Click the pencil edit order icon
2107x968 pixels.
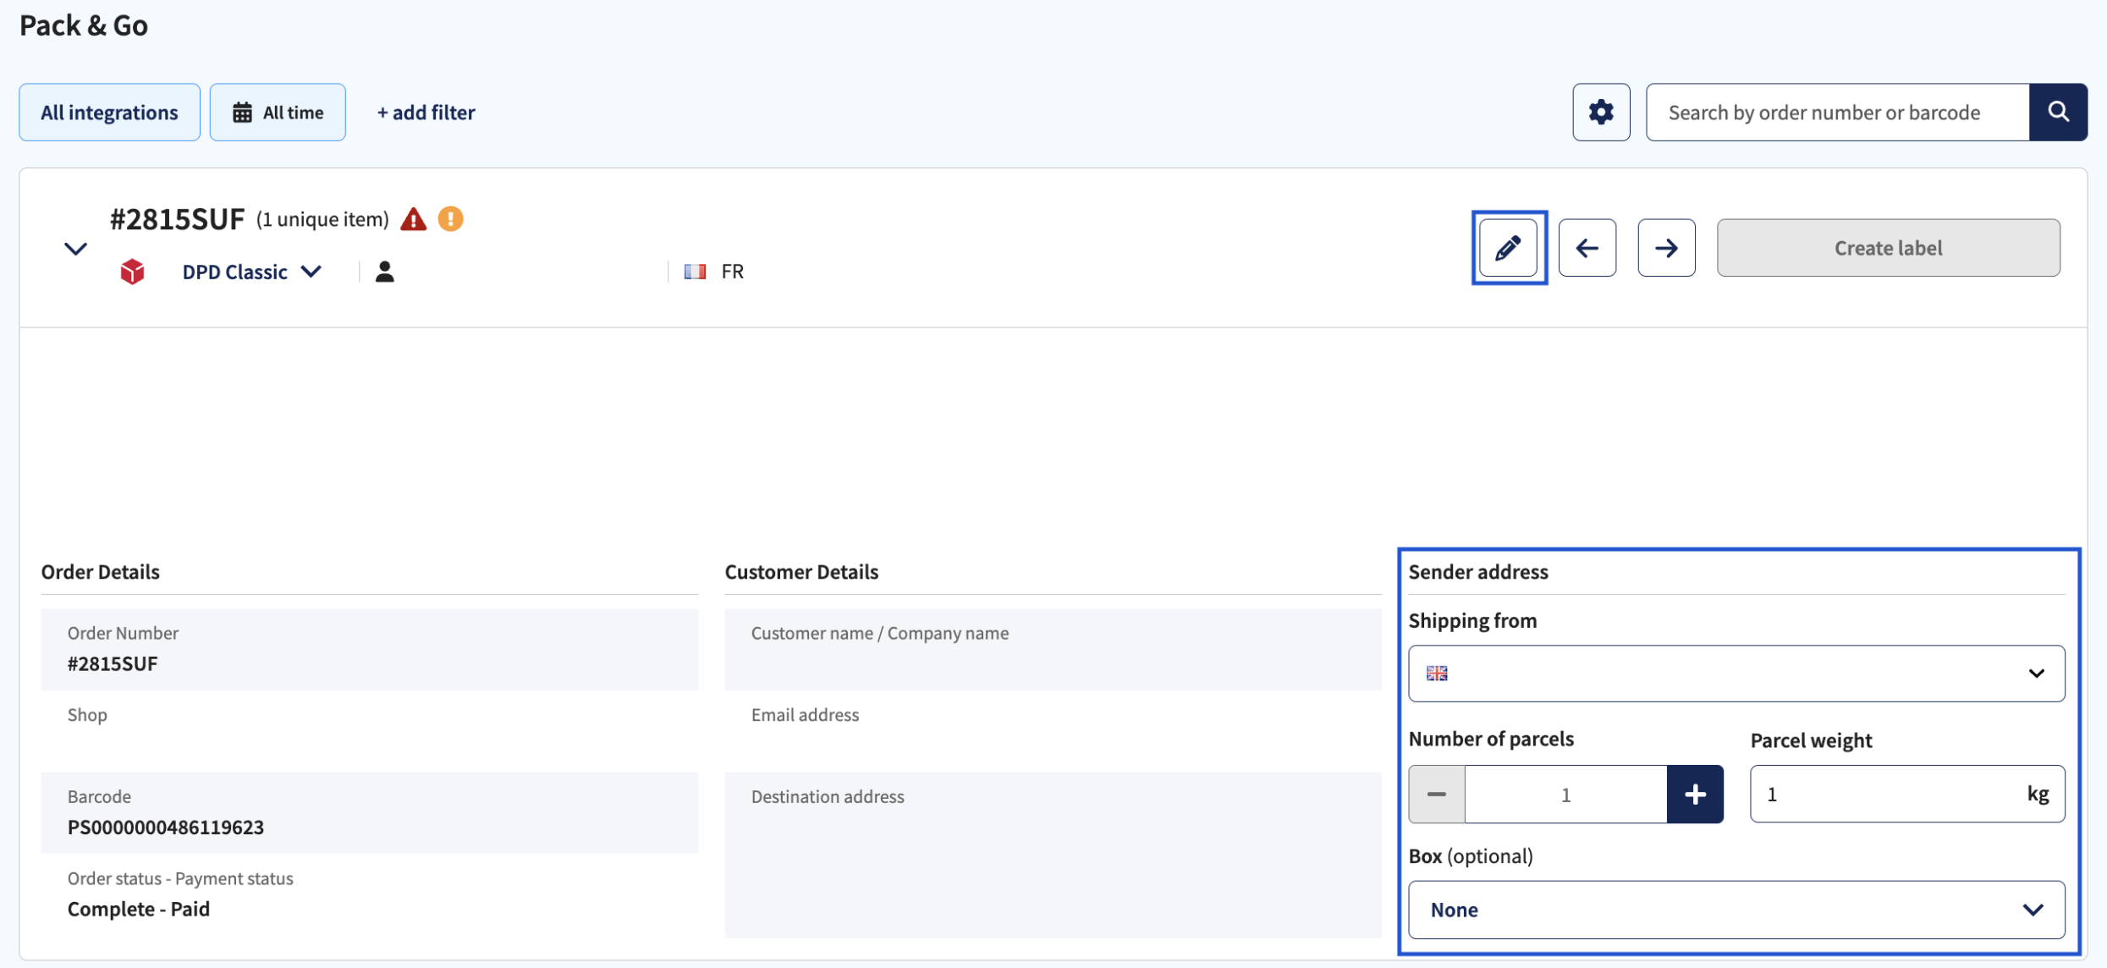pyautogui.click(x=1509, y=248)
